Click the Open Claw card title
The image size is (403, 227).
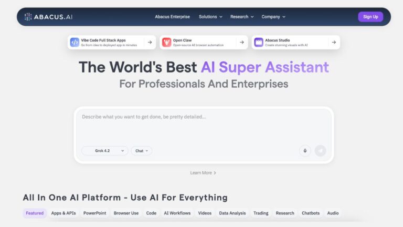[182, 40]
